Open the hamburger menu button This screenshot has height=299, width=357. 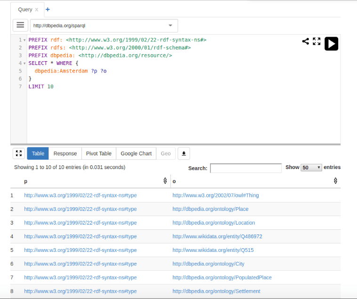[x=20, y=25]
